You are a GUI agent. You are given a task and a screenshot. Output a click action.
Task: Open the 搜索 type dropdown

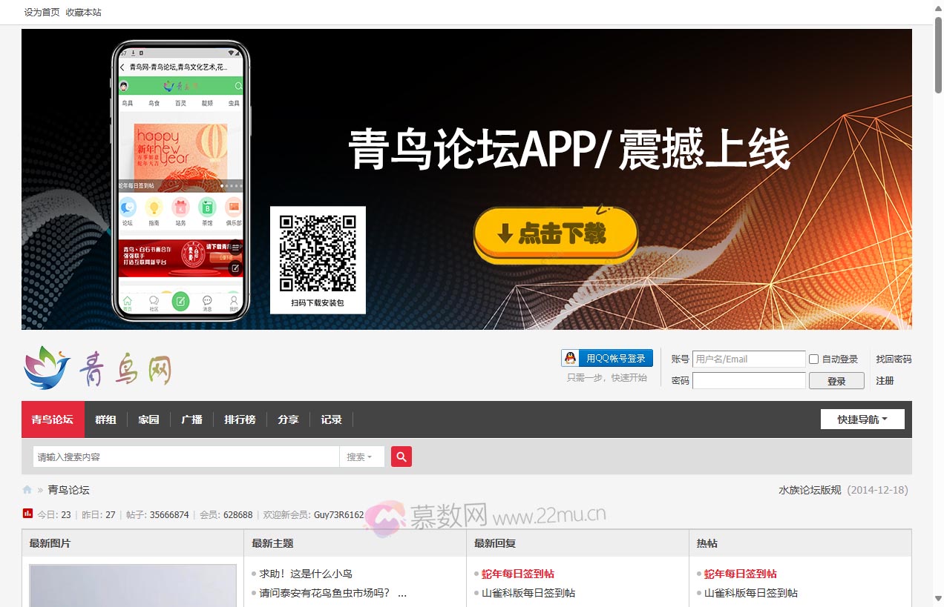coord(361,457)
